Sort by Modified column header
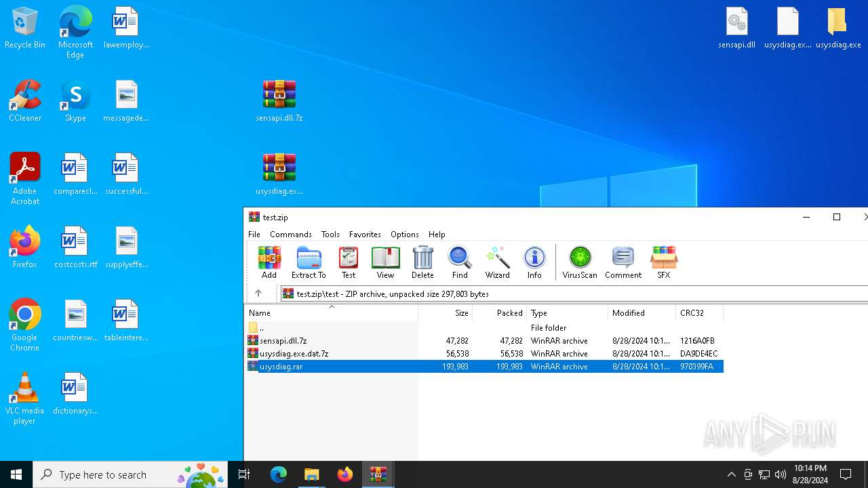868x488 pixels. coord(642,313)
